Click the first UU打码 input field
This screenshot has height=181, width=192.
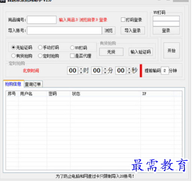[x=166, y=18]
